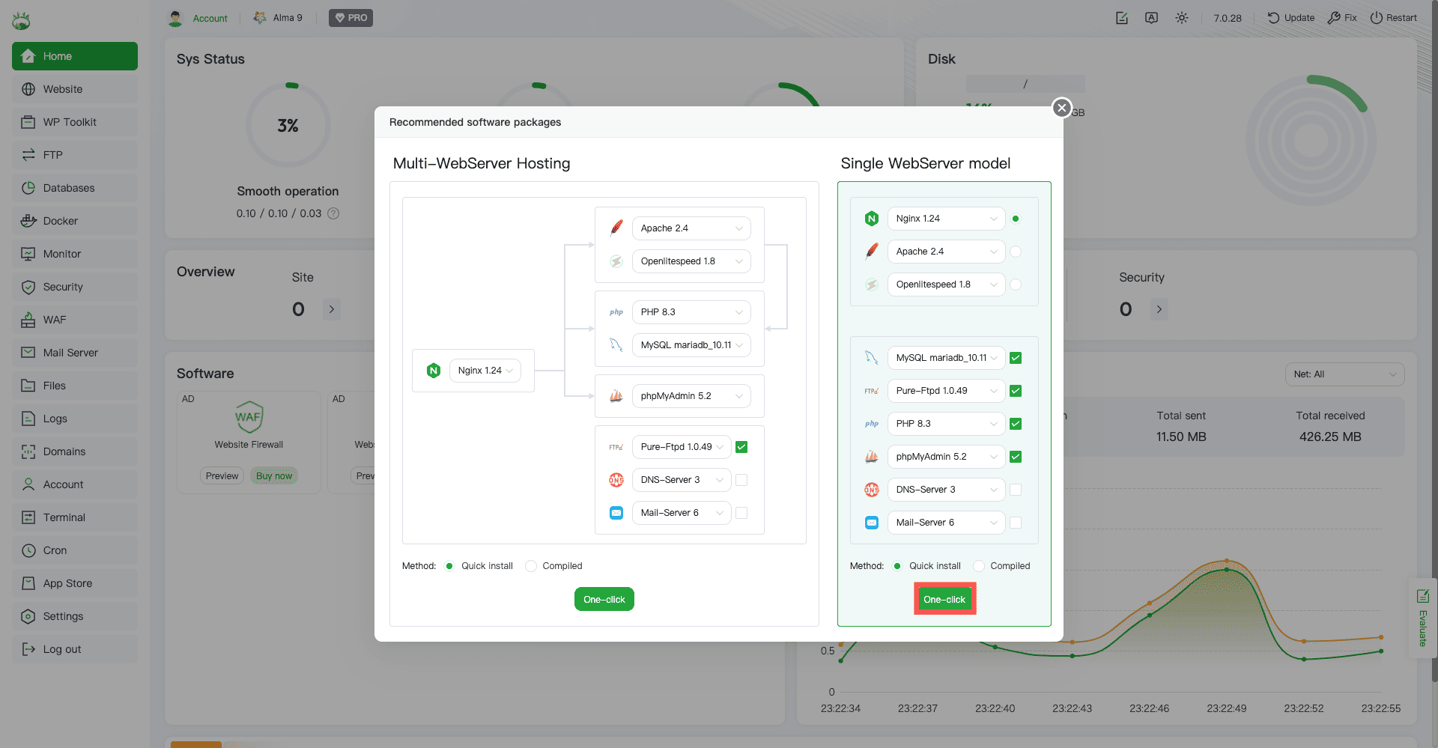Viewport: 1438px width, 748px height.
Task: Click the theme toggle sun icon
Action: [x=1182, y=18]
